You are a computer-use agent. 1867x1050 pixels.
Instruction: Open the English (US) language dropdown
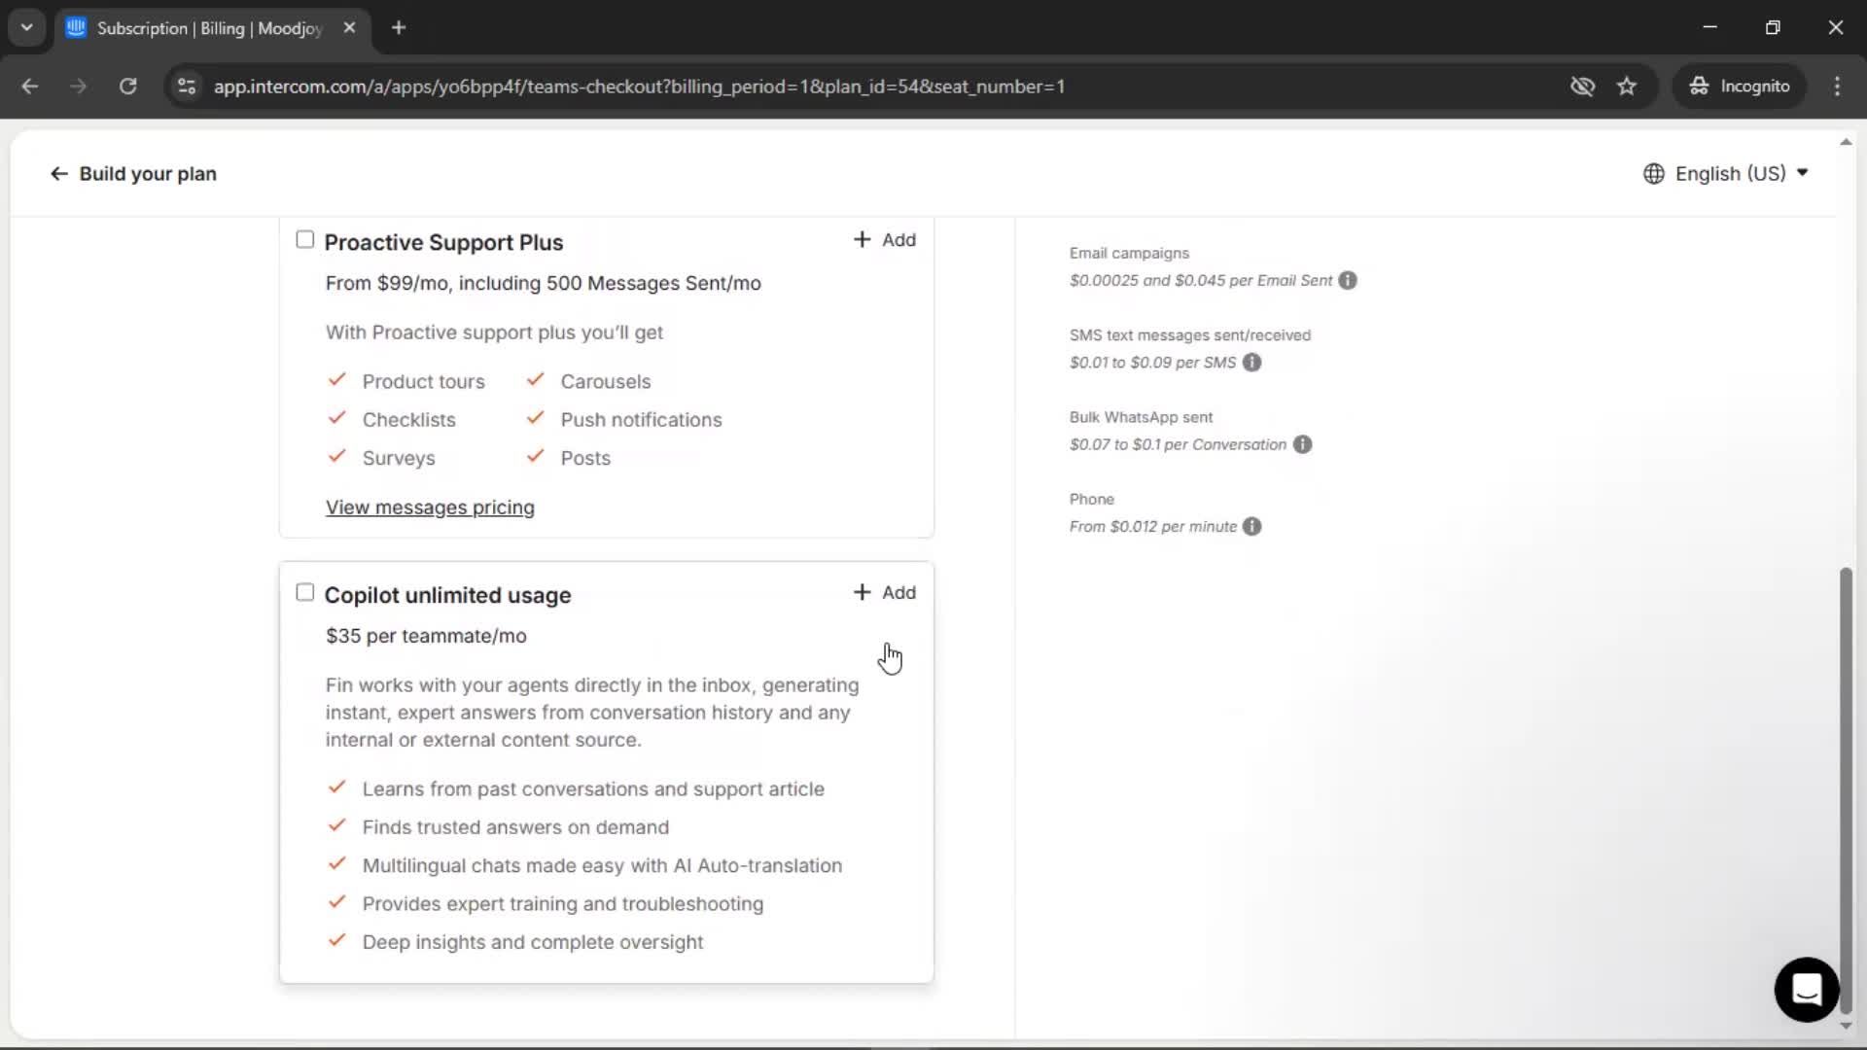pos(1726,174)
